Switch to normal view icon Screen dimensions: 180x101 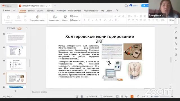point(117,97)
